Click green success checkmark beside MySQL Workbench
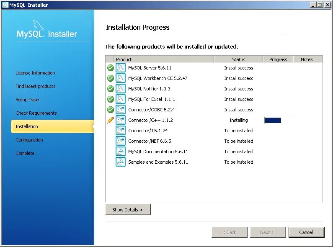This screenshot has height=247, width=333. pos(111,78)
